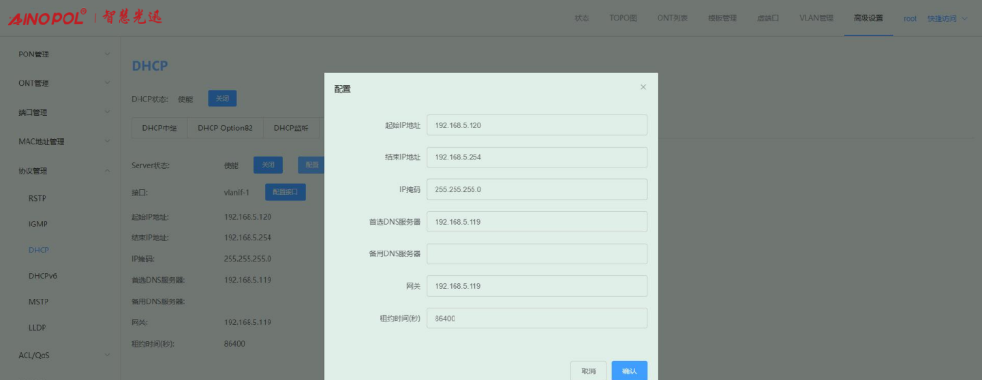Image resolution: width=982 pixels, height=380 pixels.
Task: Switch to the DHCP Option82 tab
Action: (x=225, y=128)
